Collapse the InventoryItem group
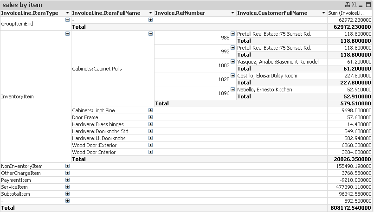The image size is (374, 212). pyautogui.click(x=67, y=33)
